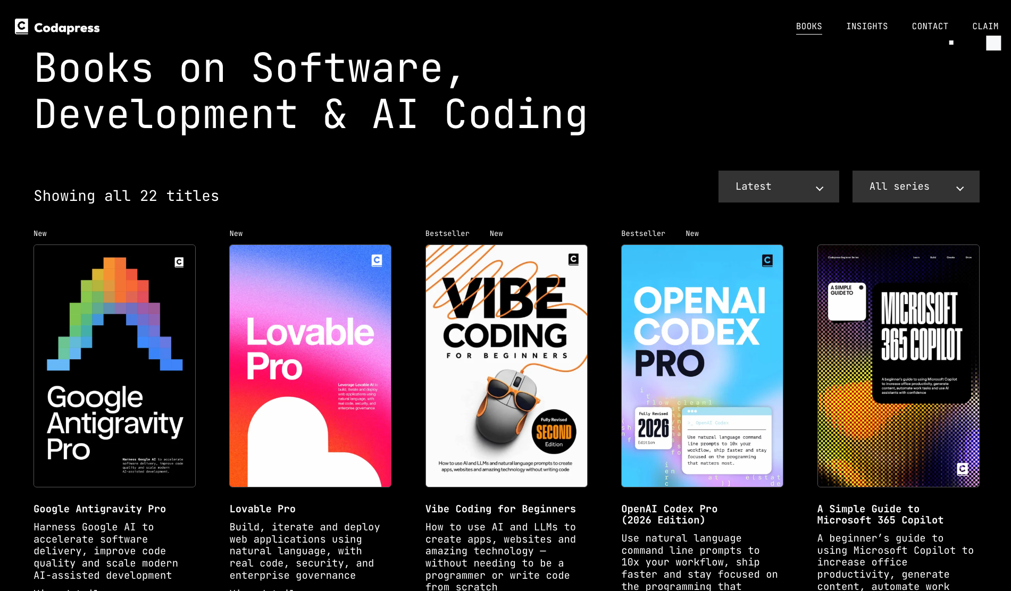Click the New tag above OpenAI Codex Pro
The height and width of the screenshot is (591, 1011).
tap(692, 233)
